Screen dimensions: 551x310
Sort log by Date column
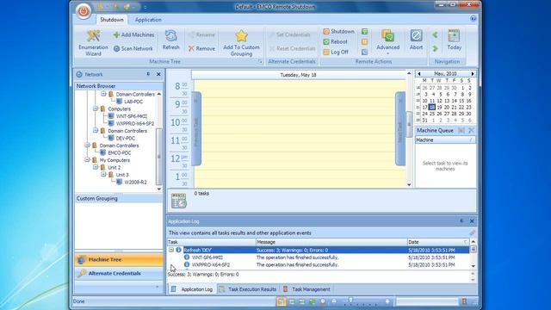click(x=438, y=242)
